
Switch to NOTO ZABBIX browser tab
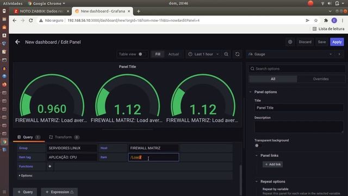click(x=41, y=11)
